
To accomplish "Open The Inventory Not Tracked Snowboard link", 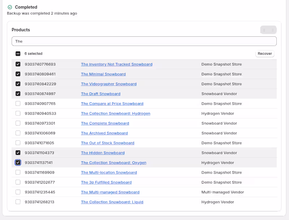I will [x=116, y=64].
